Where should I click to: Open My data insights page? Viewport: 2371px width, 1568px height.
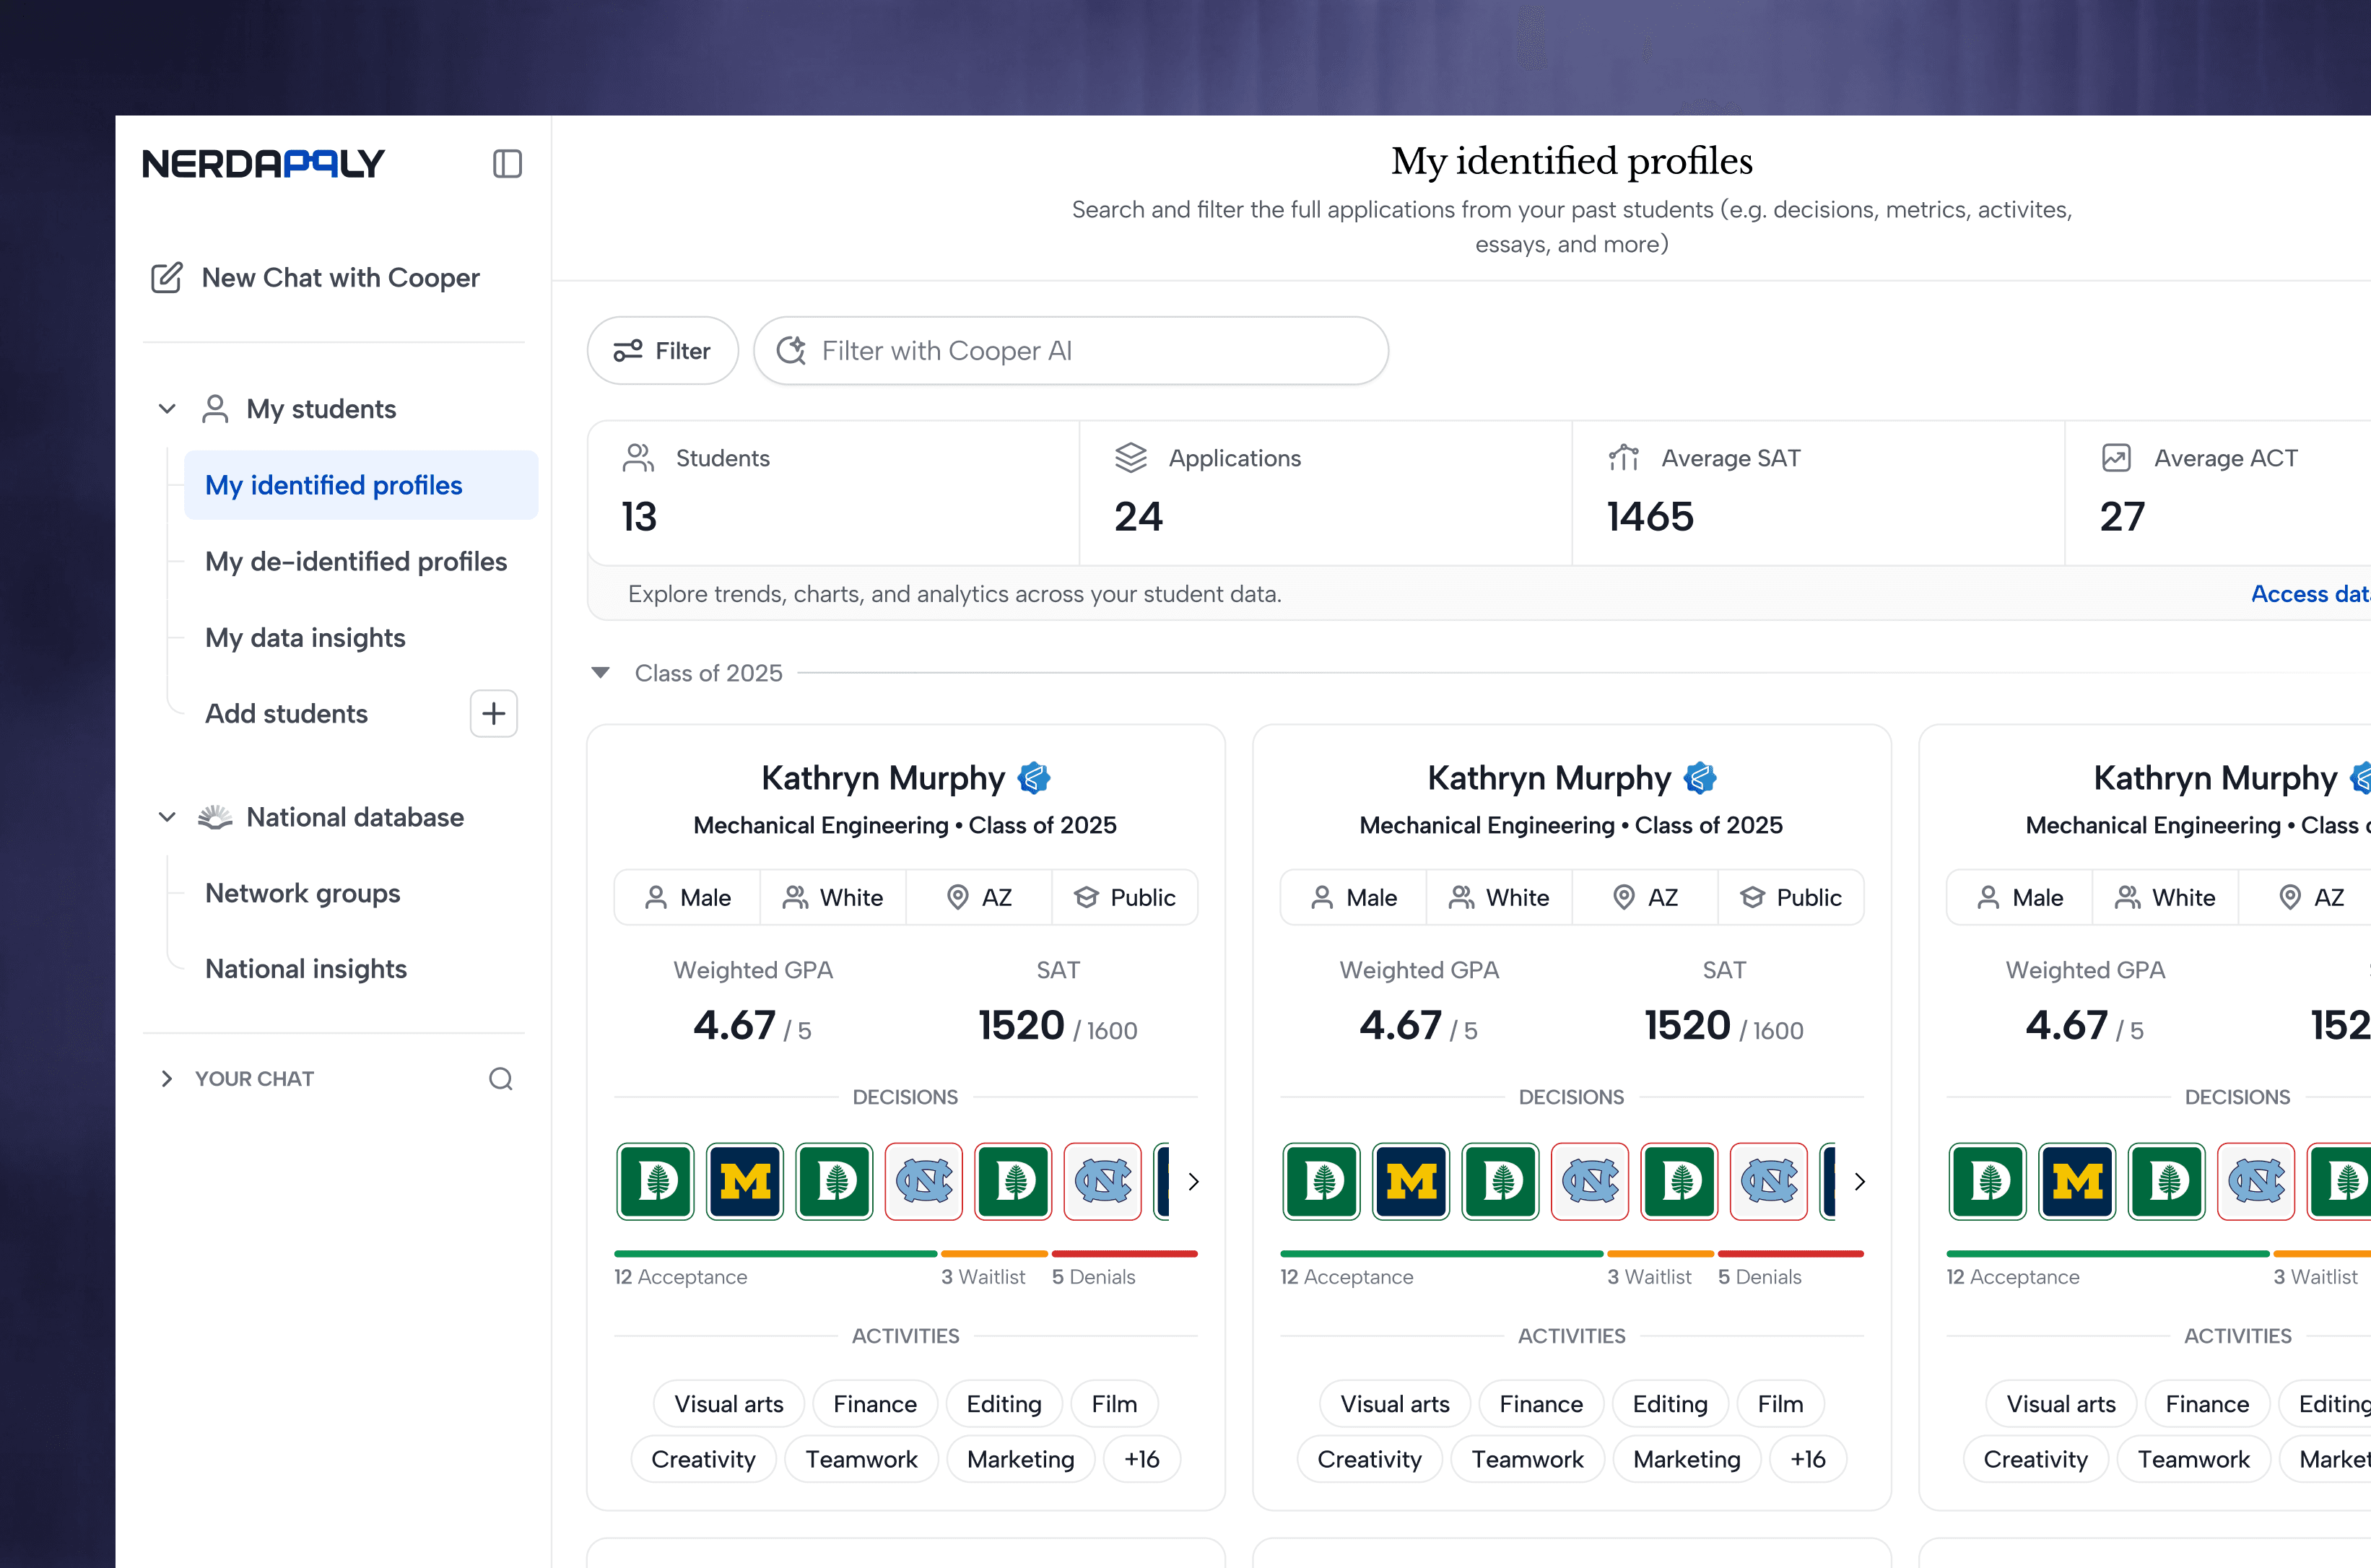[305, 637]
